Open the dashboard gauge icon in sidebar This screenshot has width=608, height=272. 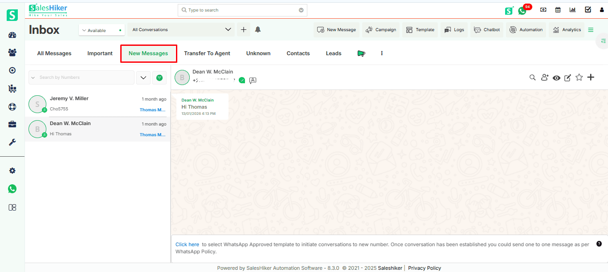pos(12,36)
